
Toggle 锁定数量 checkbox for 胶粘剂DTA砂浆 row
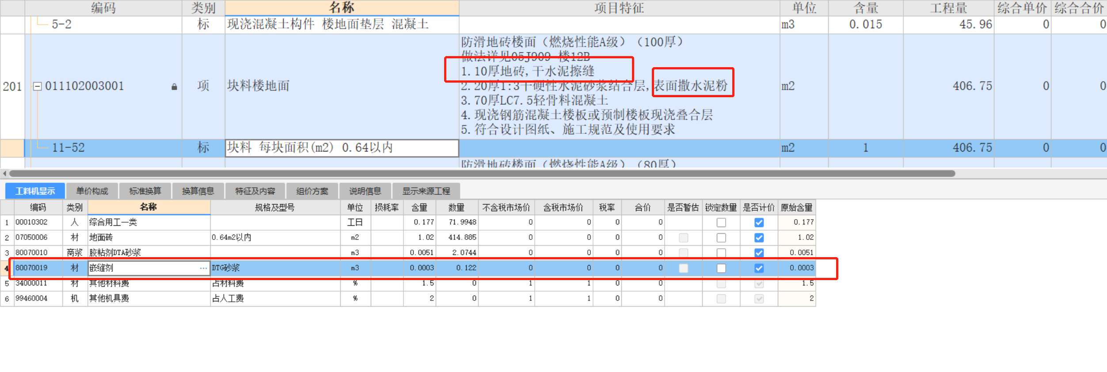(721, 253)
